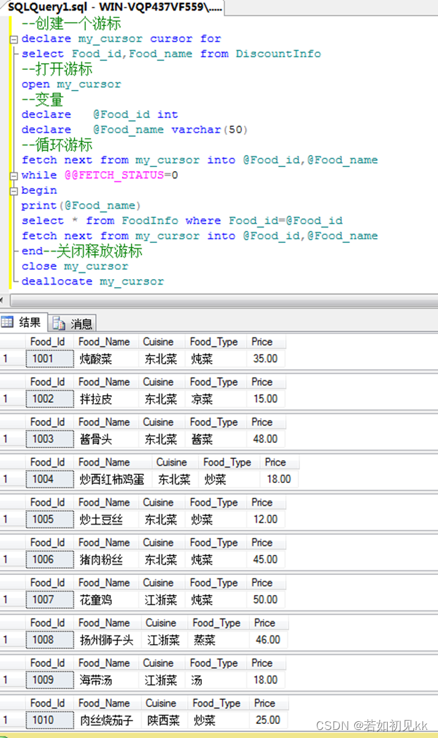Select the Food_Id cell 1006
Image resolution: width=438 pixels, height=738 pixels.
point(50,559)
